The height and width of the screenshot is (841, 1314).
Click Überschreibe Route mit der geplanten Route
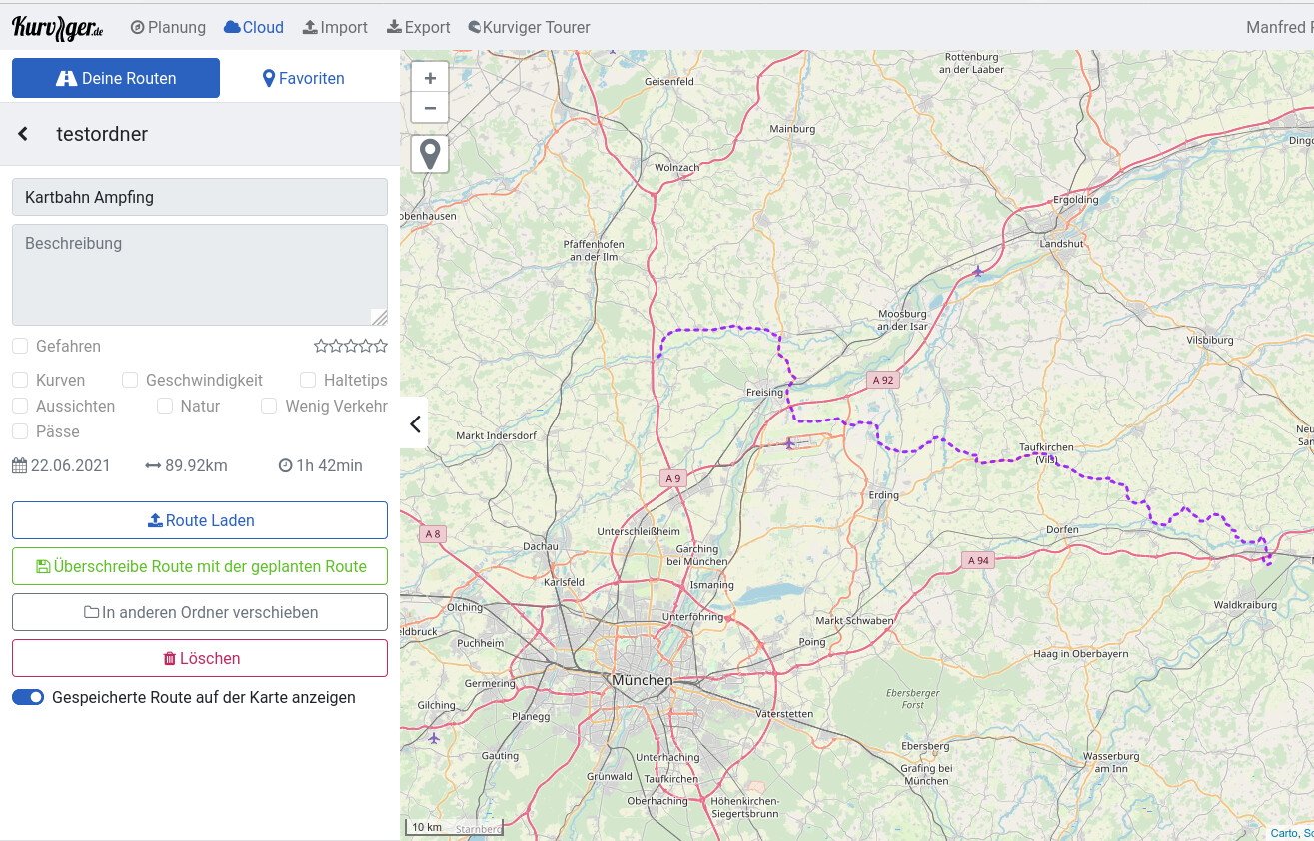click(x=200, y=566)
